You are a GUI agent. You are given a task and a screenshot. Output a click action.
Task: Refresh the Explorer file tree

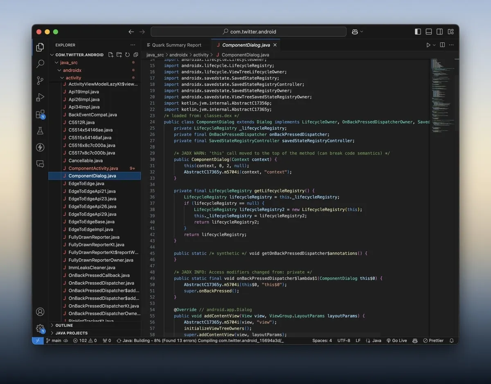click(x=127, y=55)
